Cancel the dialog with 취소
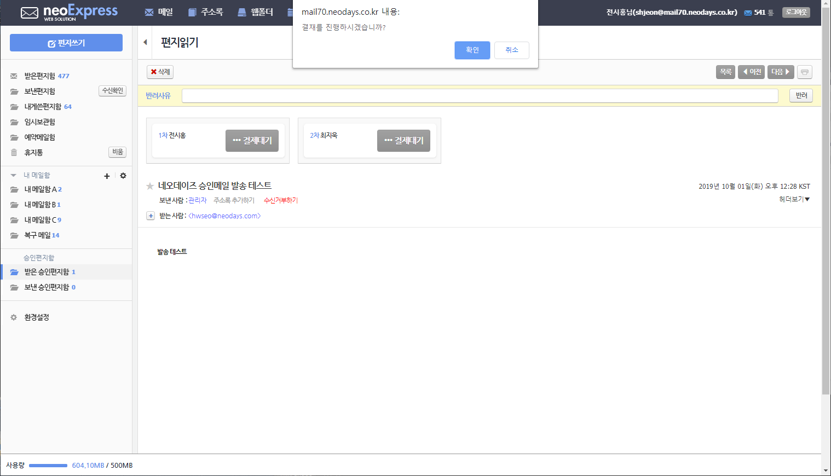 tap(512, 50)
